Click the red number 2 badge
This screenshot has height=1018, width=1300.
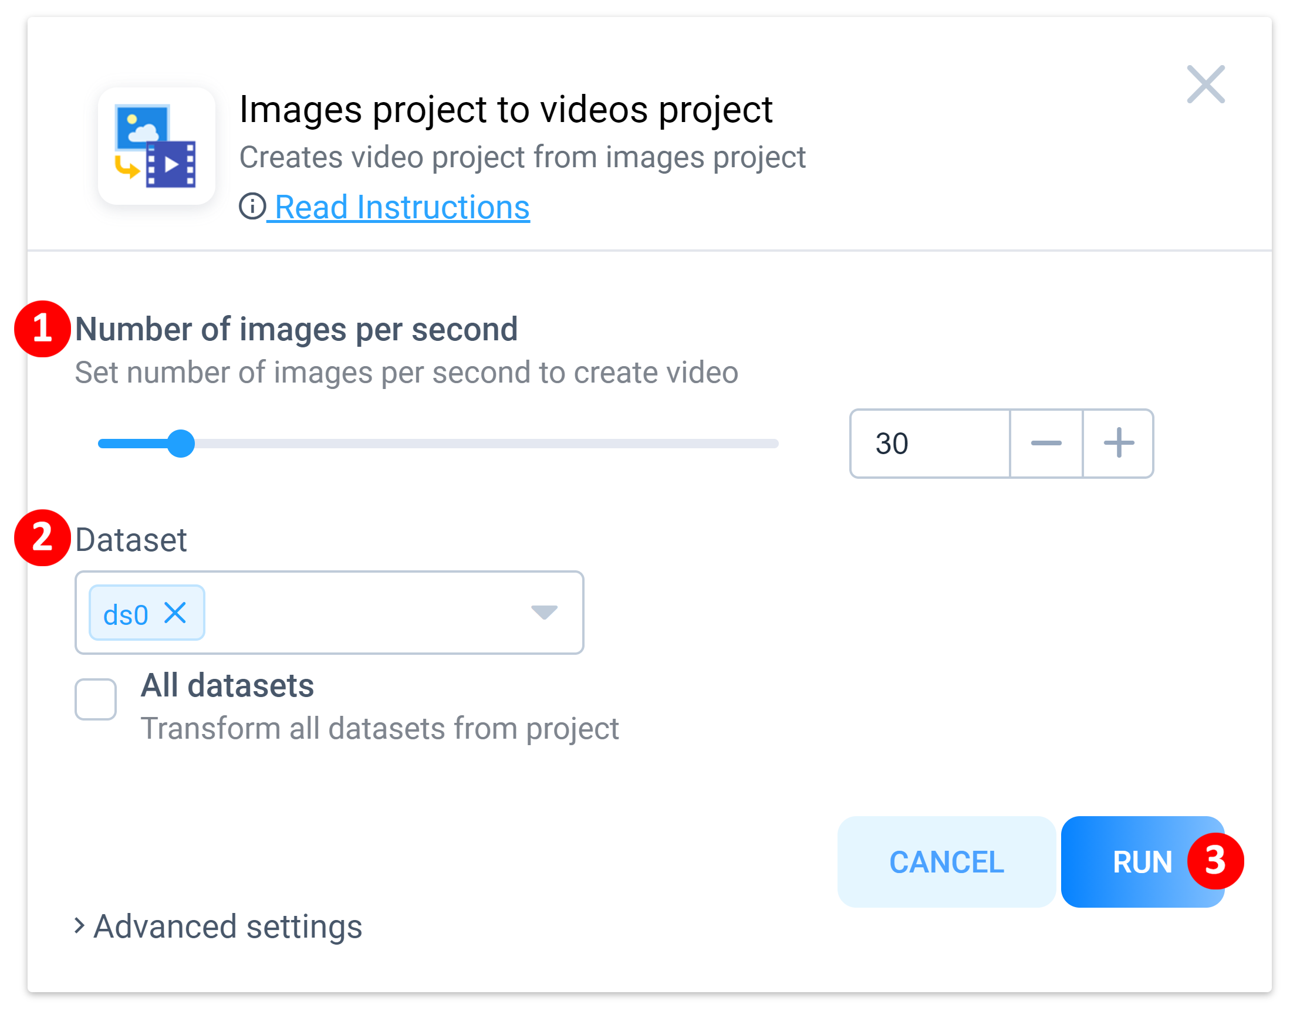pos(42,537)
